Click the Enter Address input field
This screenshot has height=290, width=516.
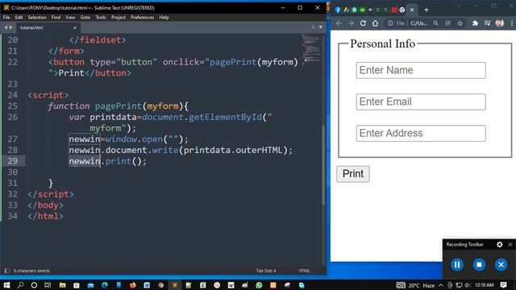(421, 134)
